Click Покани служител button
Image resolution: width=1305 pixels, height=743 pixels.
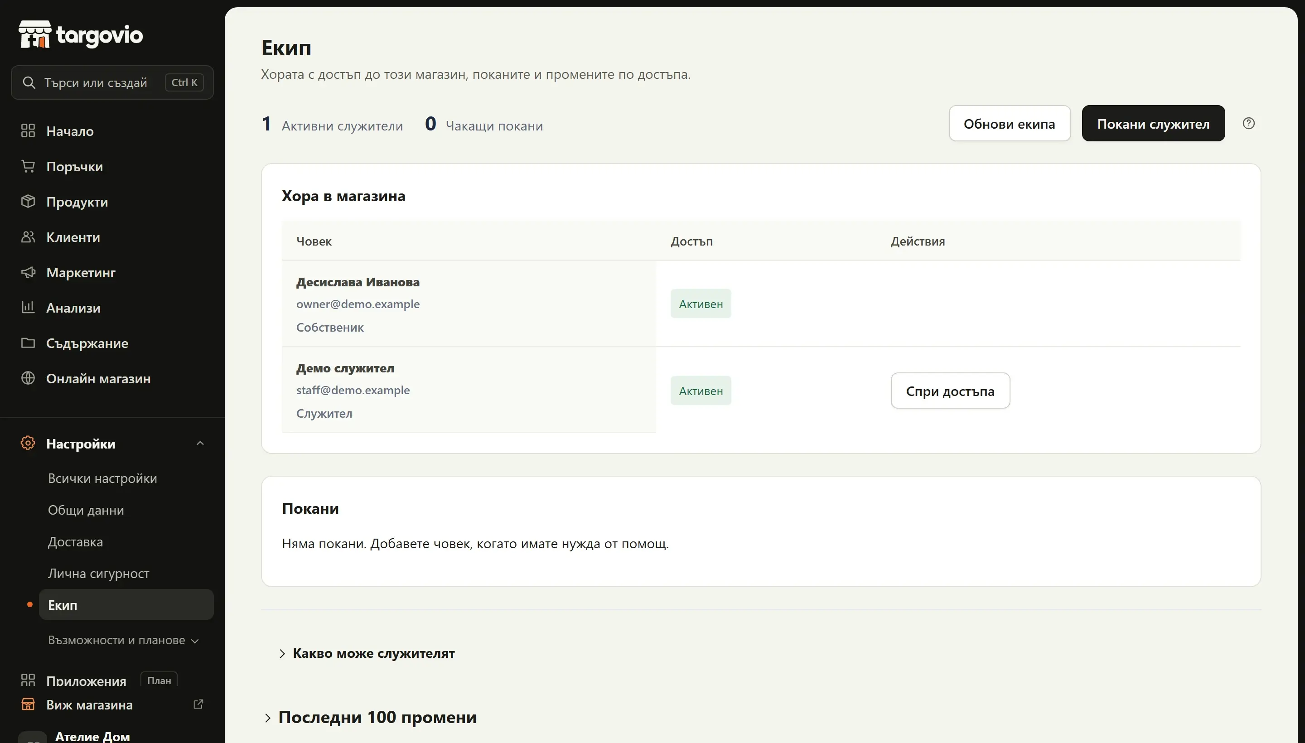tap(1153, 124)
